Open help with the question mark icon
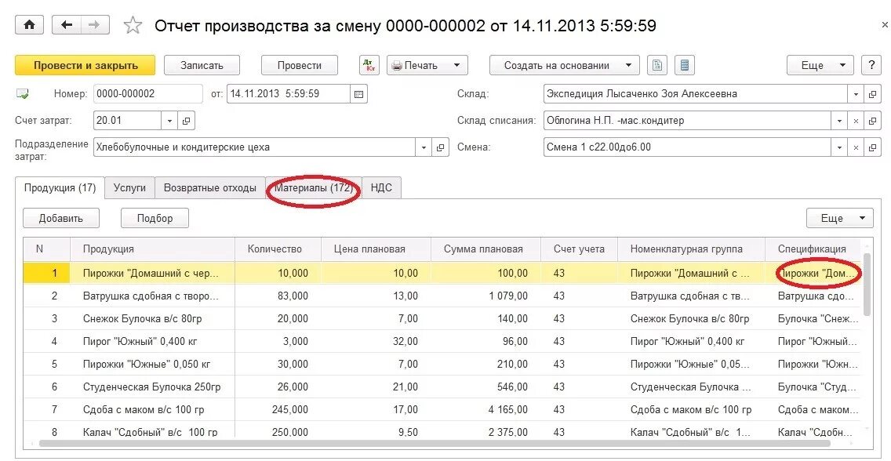Screen dimensions: 891x461 [x=871, y=65]
